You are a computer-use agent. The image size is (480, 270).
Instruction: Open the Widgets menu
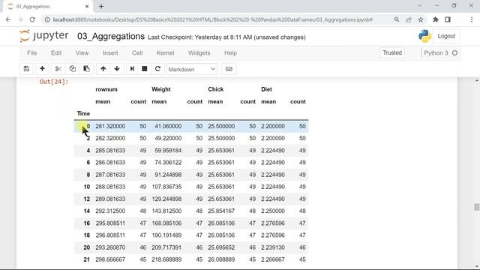(199, 53)
